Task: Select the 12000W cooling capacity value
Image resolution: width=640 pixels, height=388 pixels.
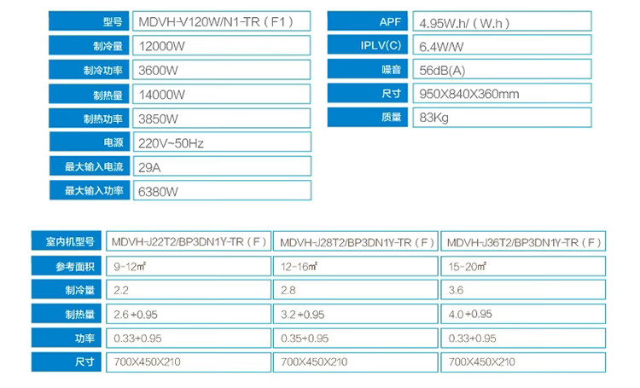Action: click(221, 45)
